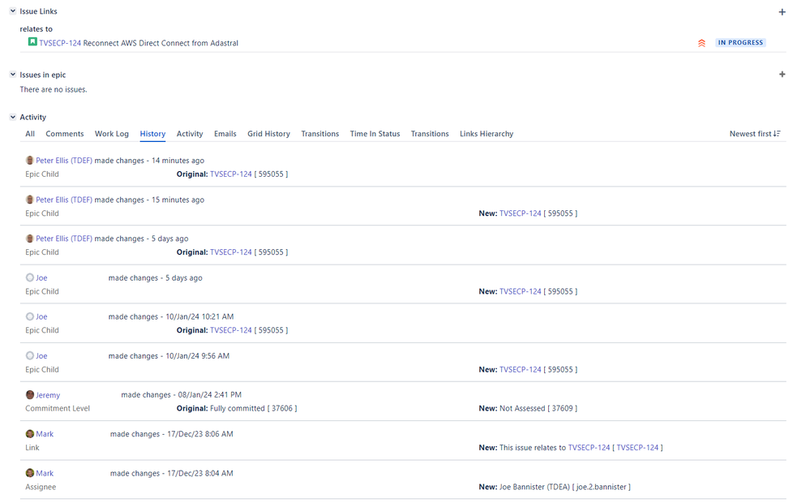Open New TVSECP-124 link from 15 minutes ago
The image size is (810, 503).
(521, 213)
